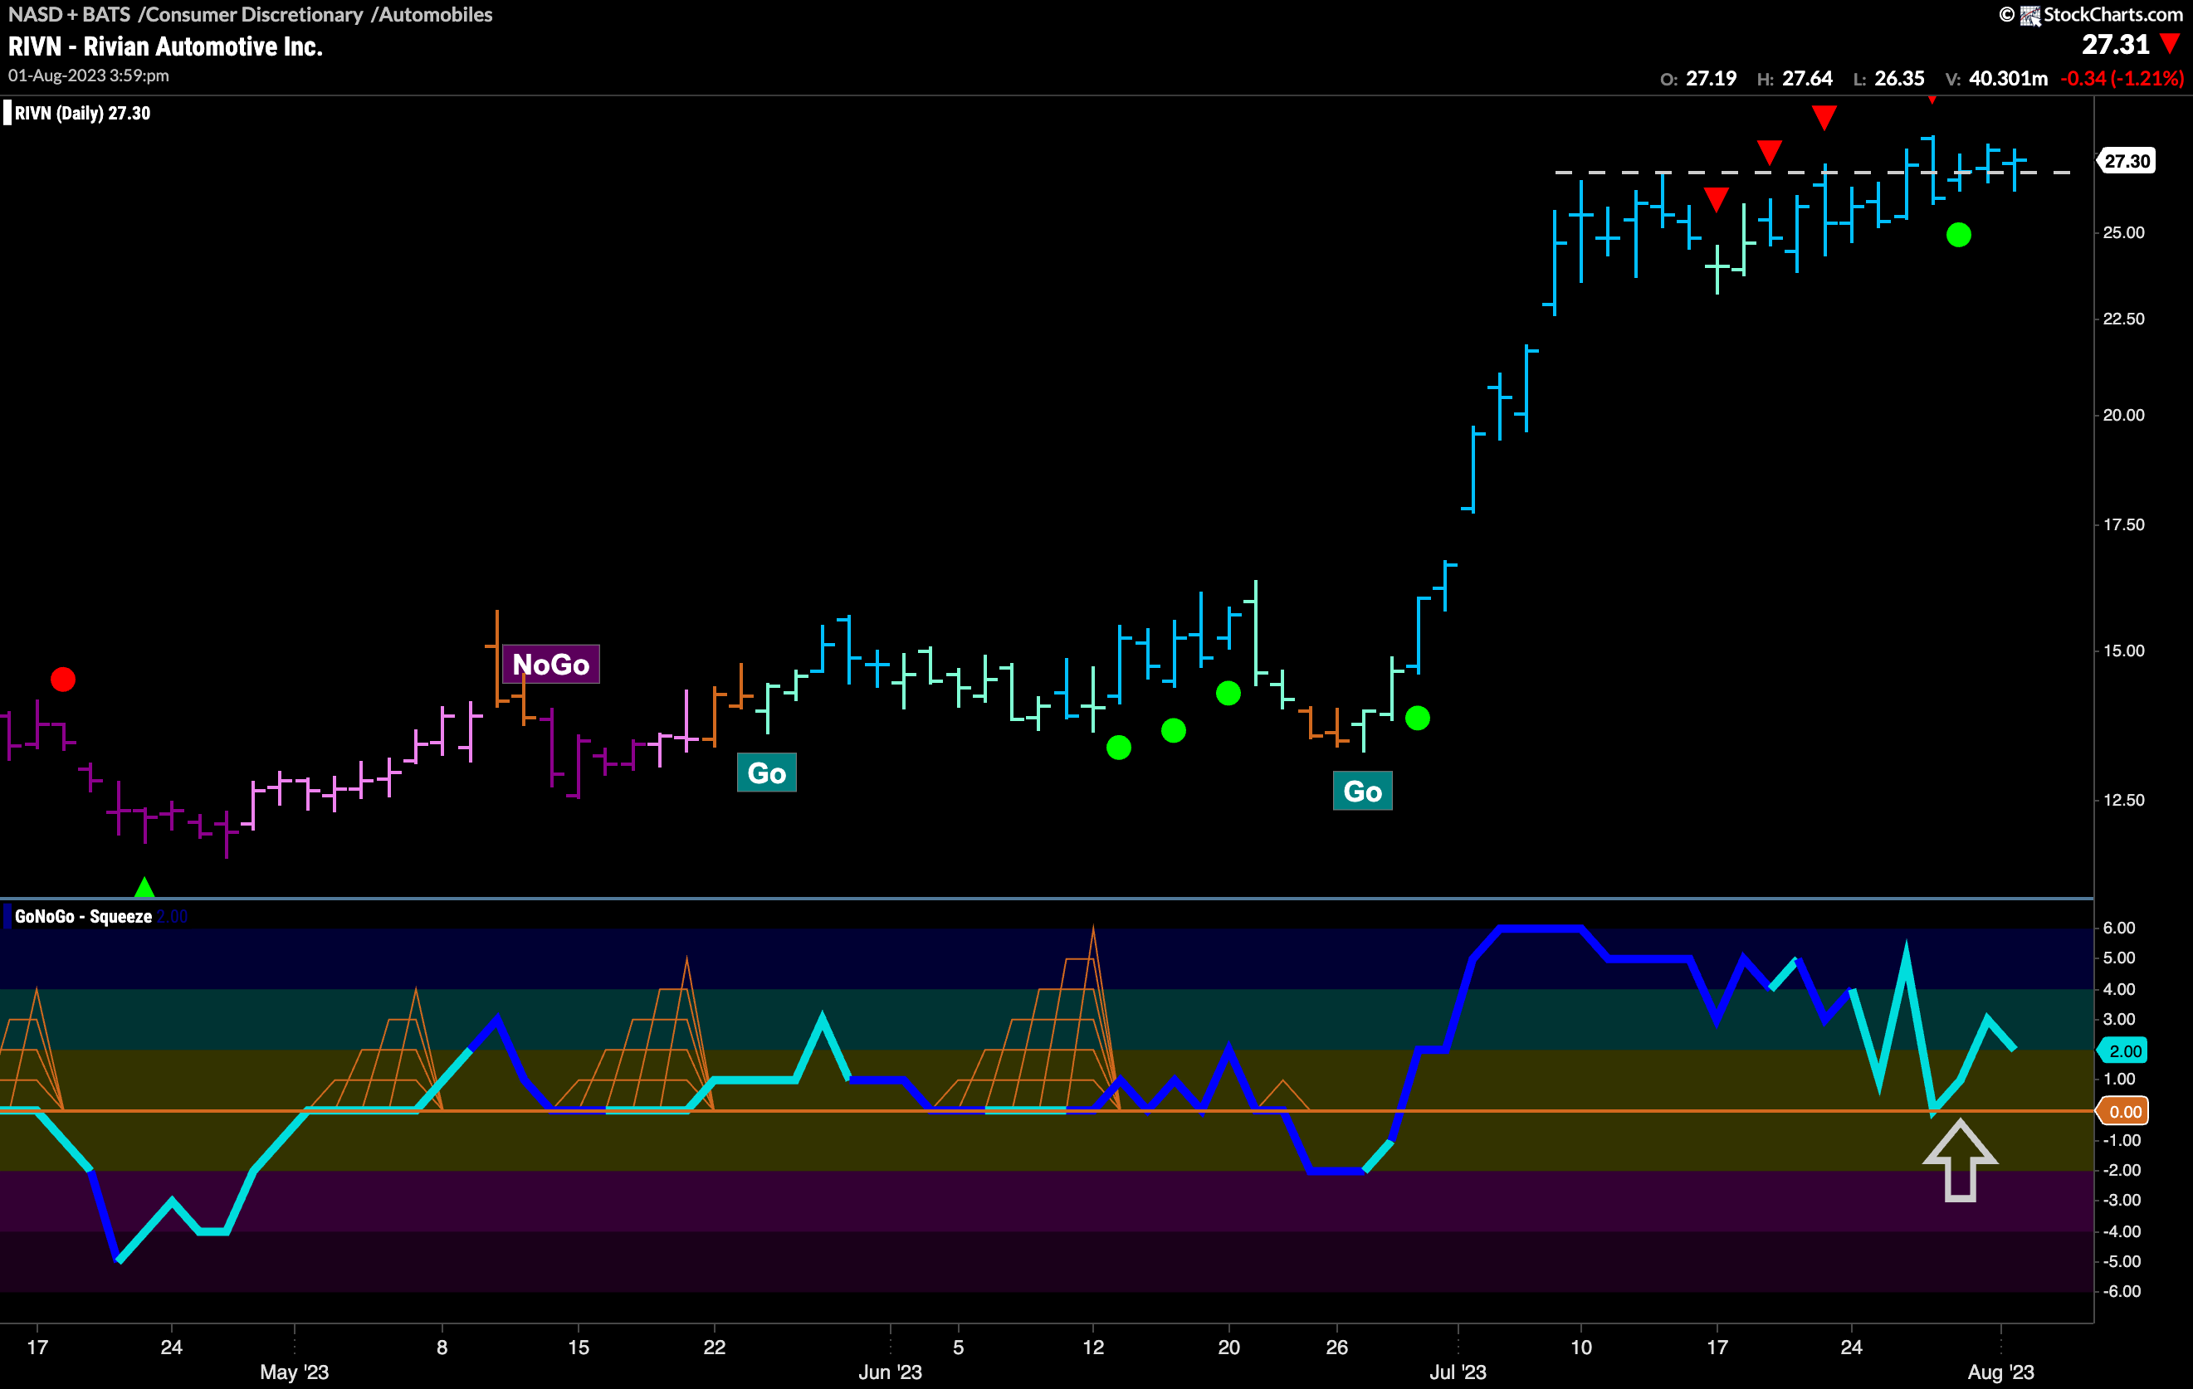Click the red down-triangle near July 19
Screen dimensions: 2193x1389
[x=1769, y=152]
